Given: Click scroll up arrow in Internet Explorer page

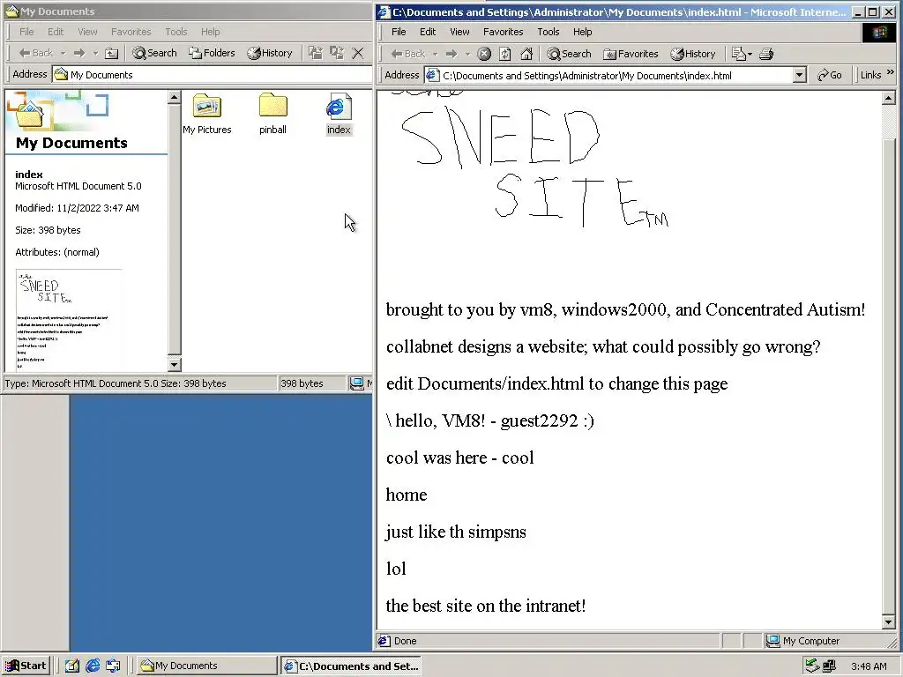Looking at the screenshot, I should coord(888,99).
